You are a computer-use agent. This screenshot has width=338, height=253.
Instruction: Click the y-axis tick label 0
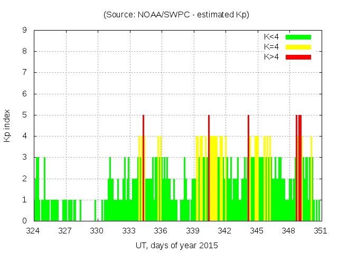pos(24,221)
